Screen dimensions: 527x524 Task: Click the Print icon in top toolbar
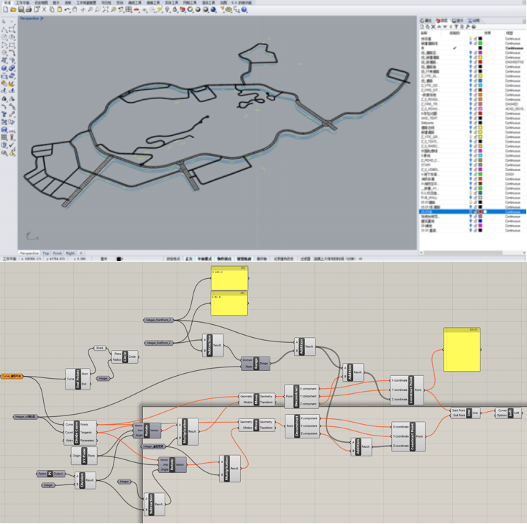[29, 10]
